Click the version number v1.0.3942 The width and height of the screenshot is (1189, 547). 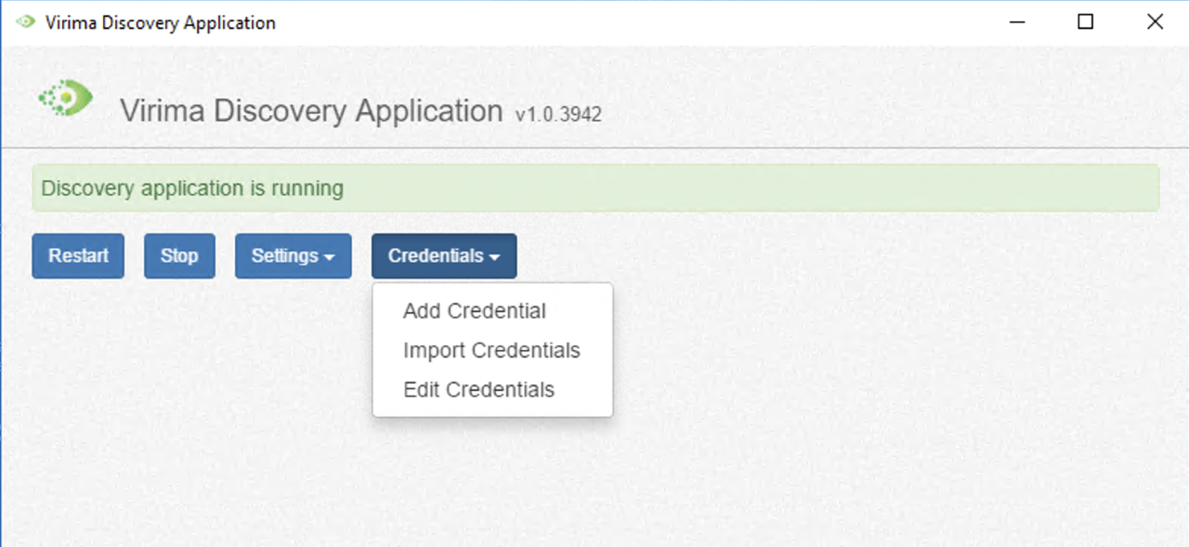[558, 115]
